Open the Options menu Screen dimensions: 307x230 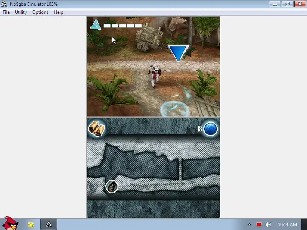pyautogui.click(x=40, y=12)
